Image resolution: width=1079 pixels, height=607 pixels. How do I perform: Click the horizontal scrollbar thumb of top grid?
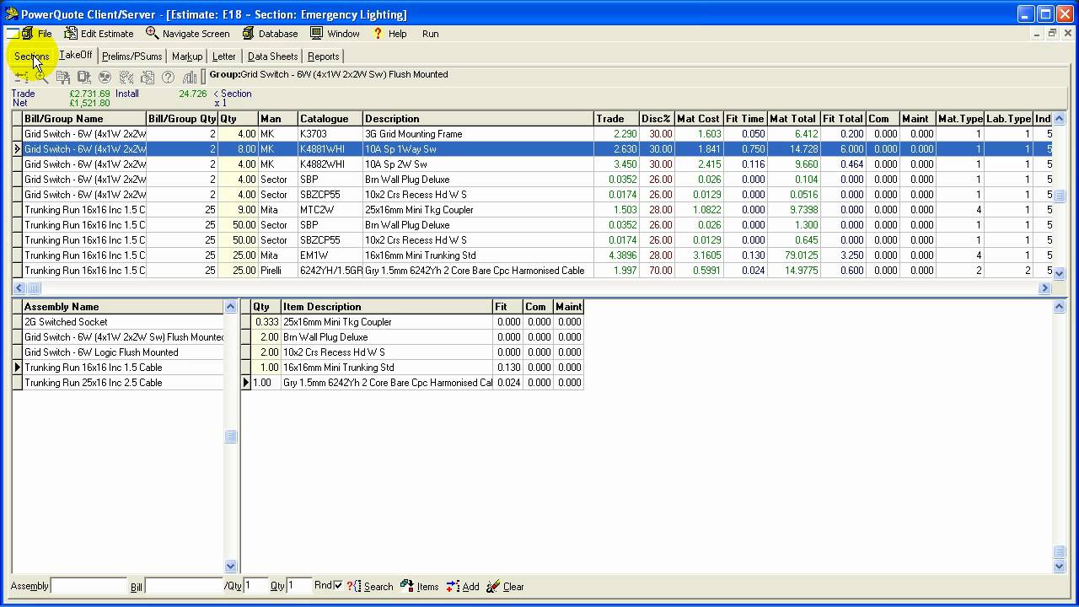[34, 287]
